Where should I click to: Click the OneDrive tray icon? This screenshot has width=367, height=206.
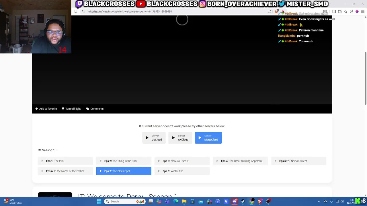pos(325,201)
